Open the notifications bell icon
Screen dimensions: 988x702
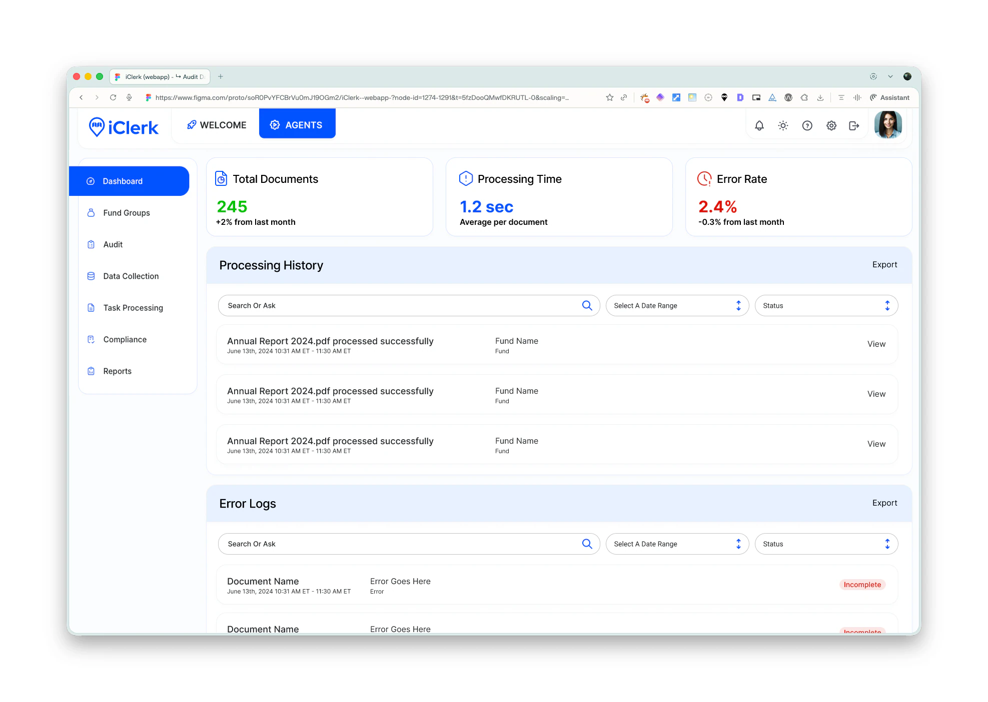pyautogui.click(x=759, y=125)
